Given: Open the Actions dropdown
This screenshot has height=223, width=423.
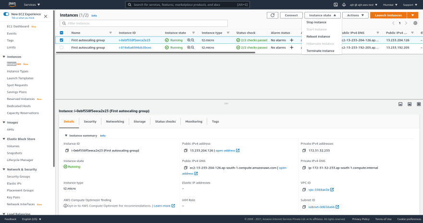Looking at the screenshot, I should click(x=355, y=15).
